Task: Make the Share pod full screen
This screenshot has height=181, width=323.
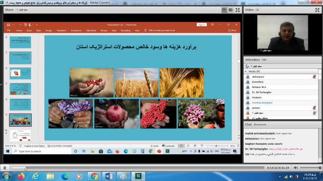Action: click(x=238, y=10)
